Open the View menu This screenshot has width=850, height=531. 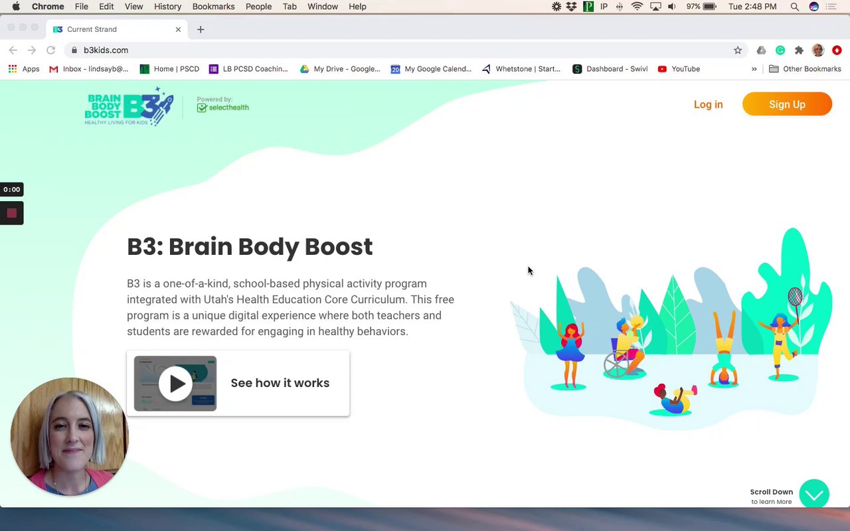[133, 7]
